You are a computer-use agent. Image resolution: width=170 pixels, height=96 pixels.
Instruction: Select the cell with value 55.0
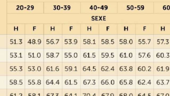[71, 55]
